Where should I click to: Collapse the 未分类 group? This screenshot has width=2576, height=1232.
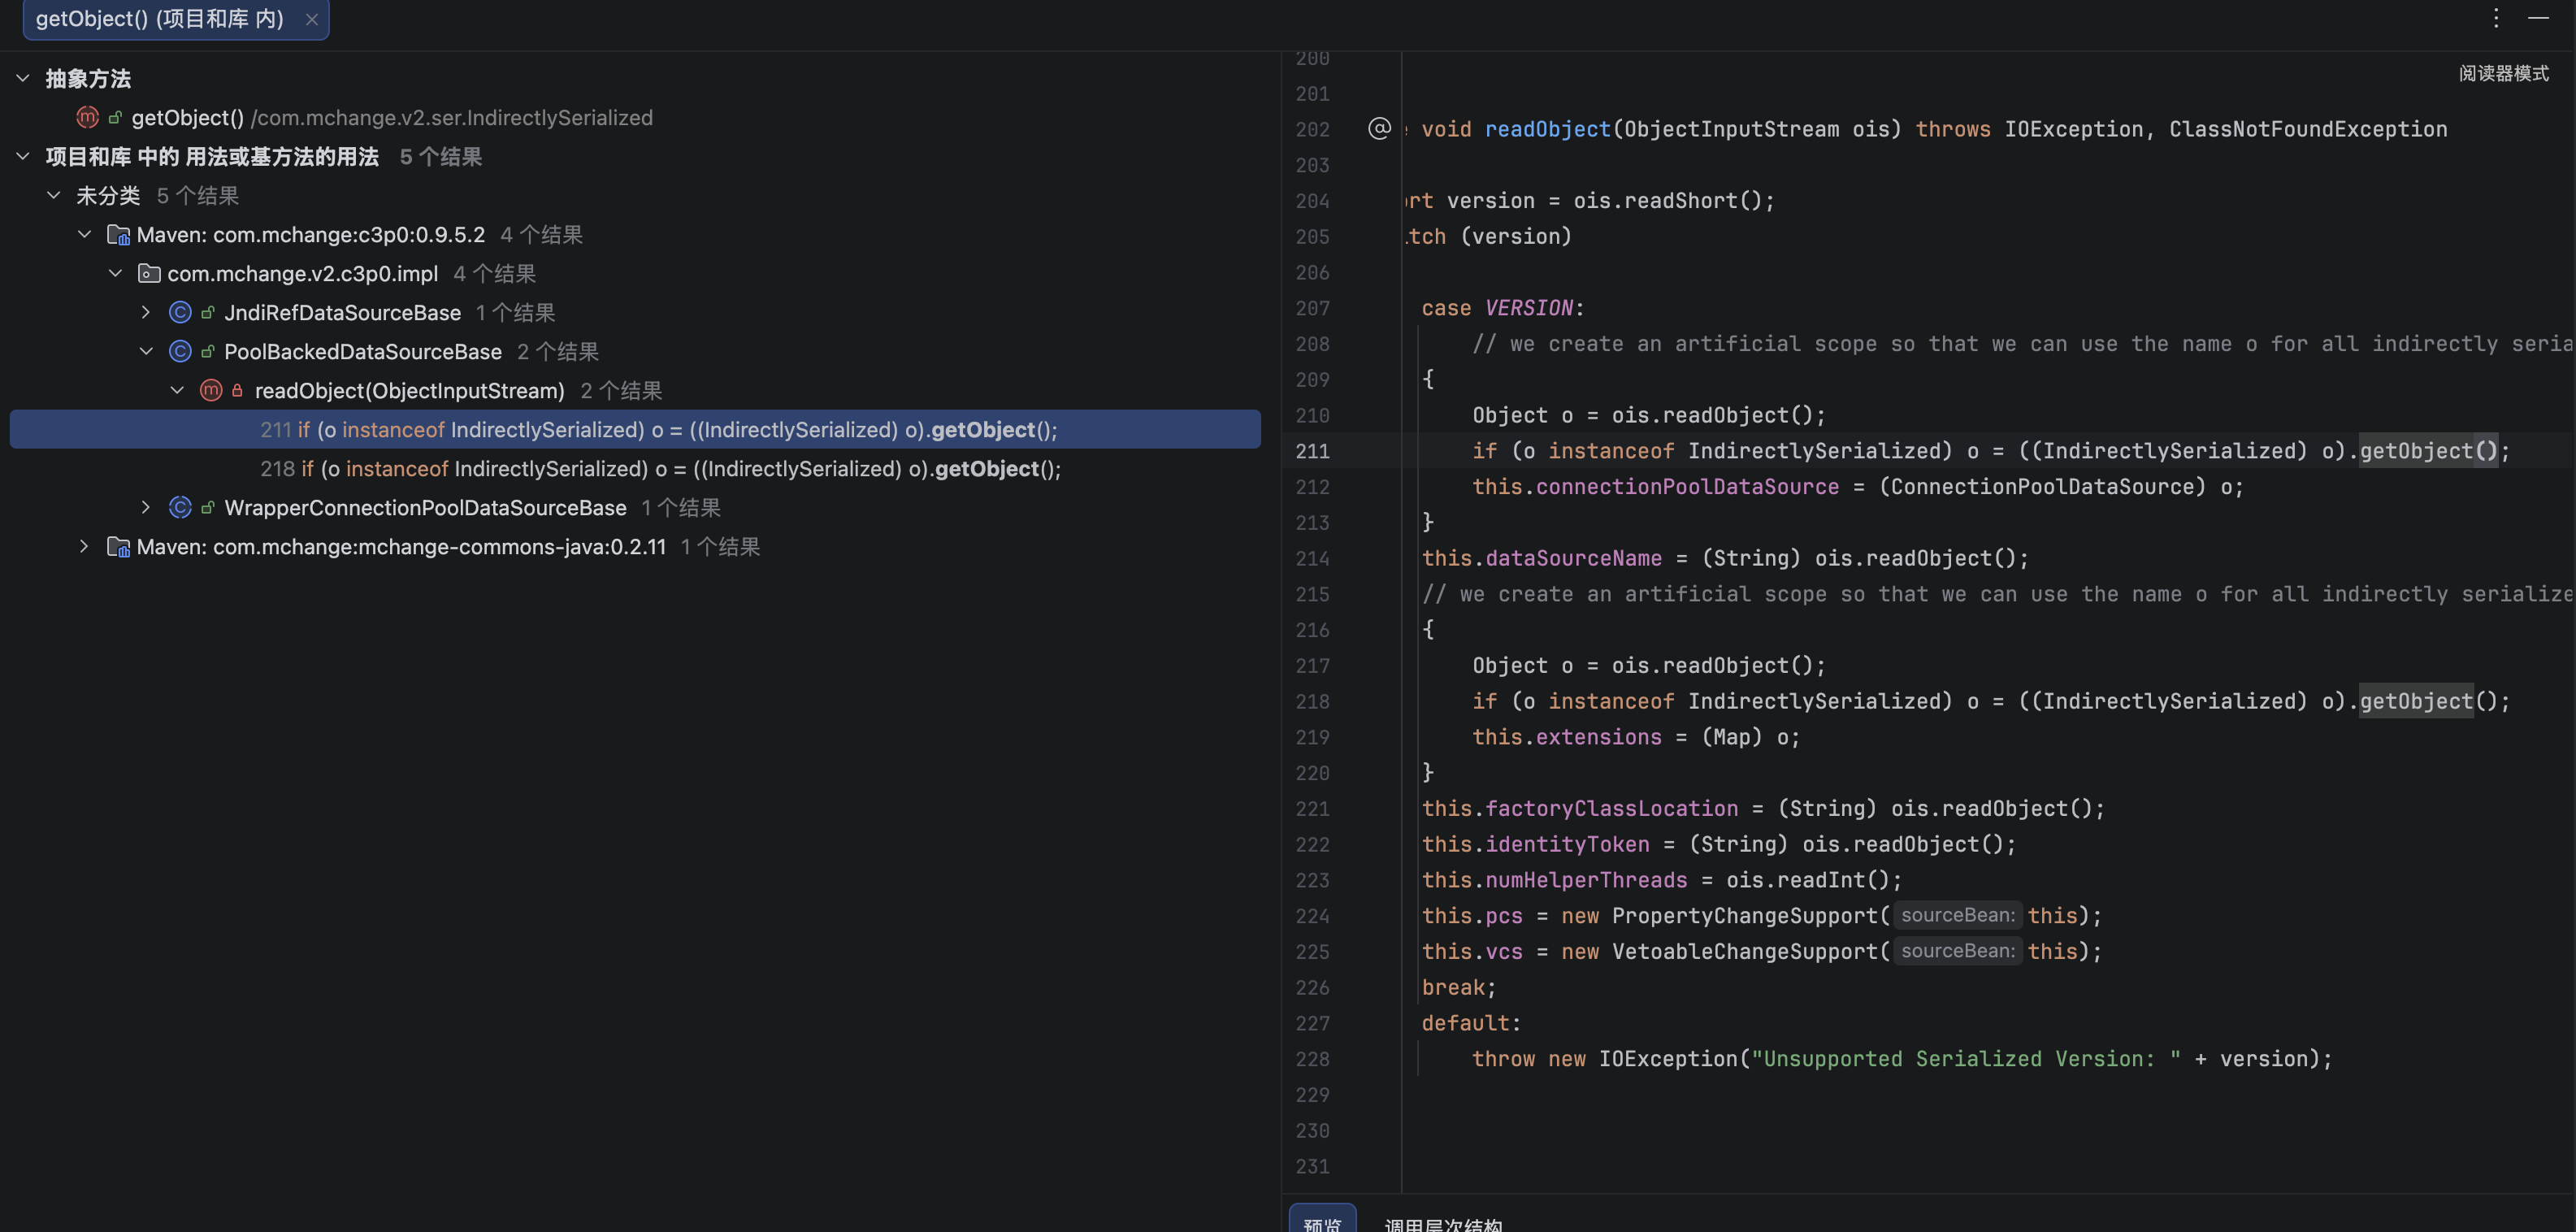54,195
